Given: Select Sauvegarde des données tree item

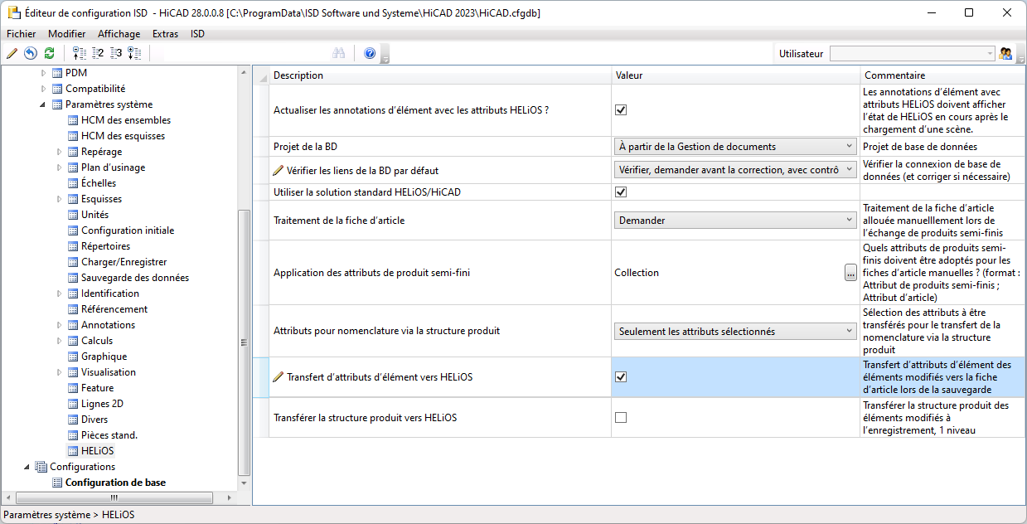Looking at the screenshot, I should 135,278.
